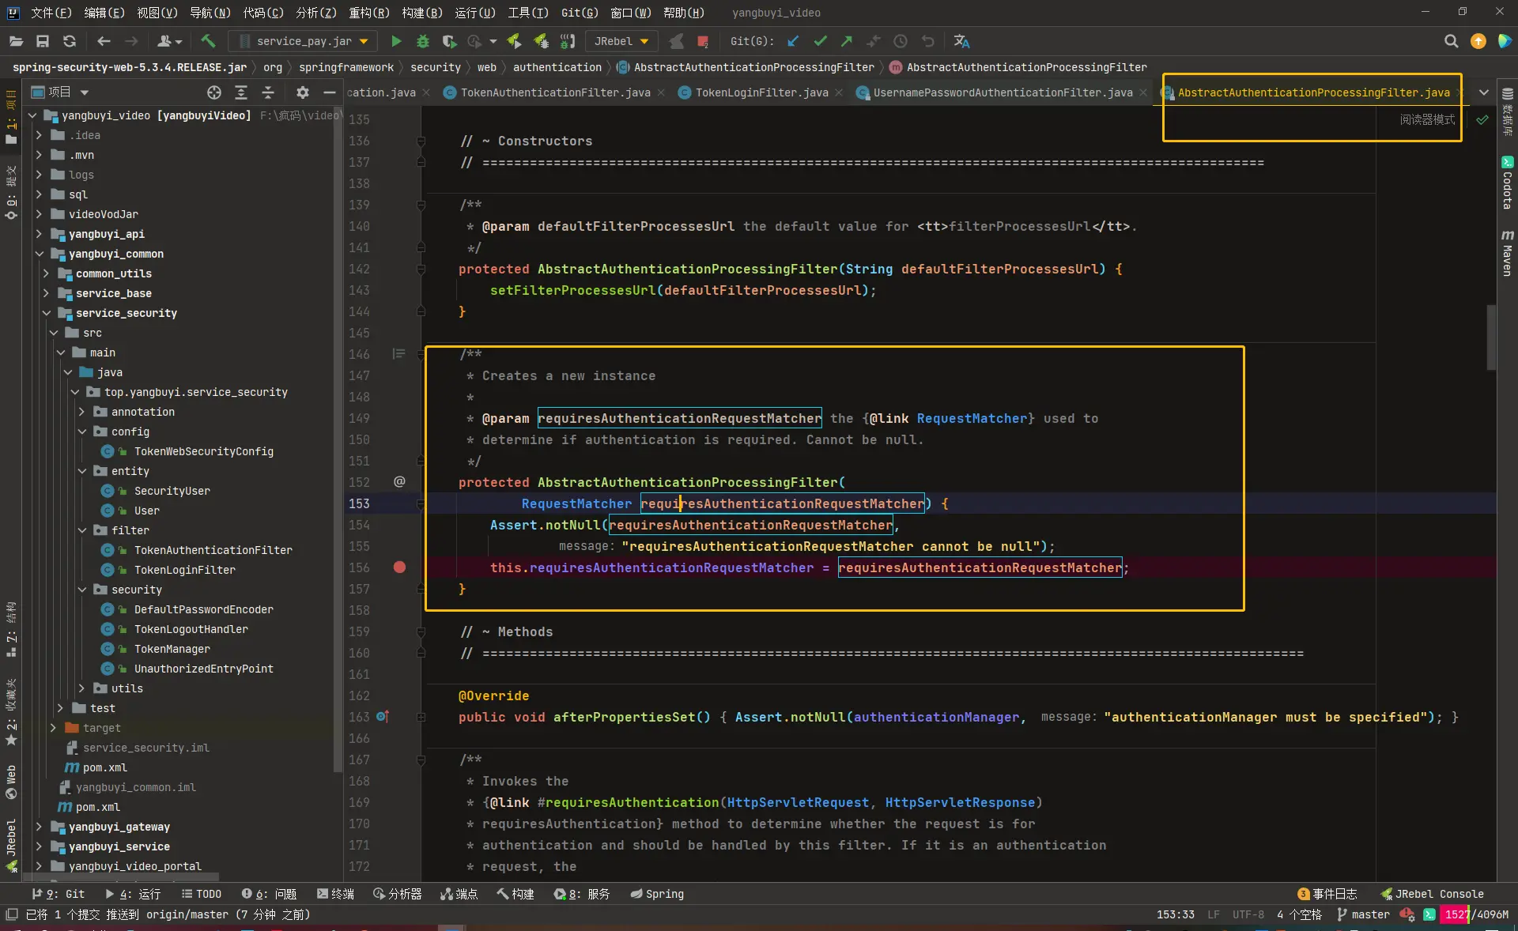
Task: Click the Git push arrow icon
Action: pos(847,41)
